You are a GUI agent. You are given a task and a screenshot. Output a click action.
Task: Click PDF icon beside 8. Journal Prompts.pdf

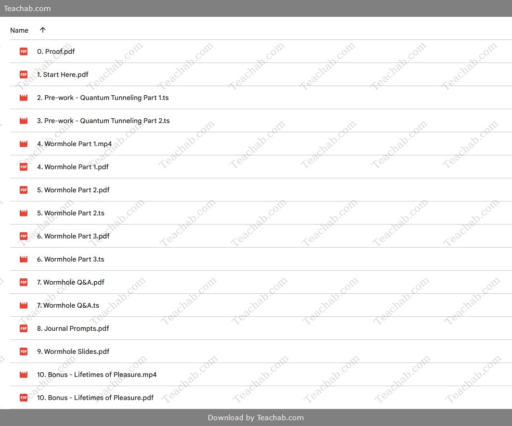24,328
